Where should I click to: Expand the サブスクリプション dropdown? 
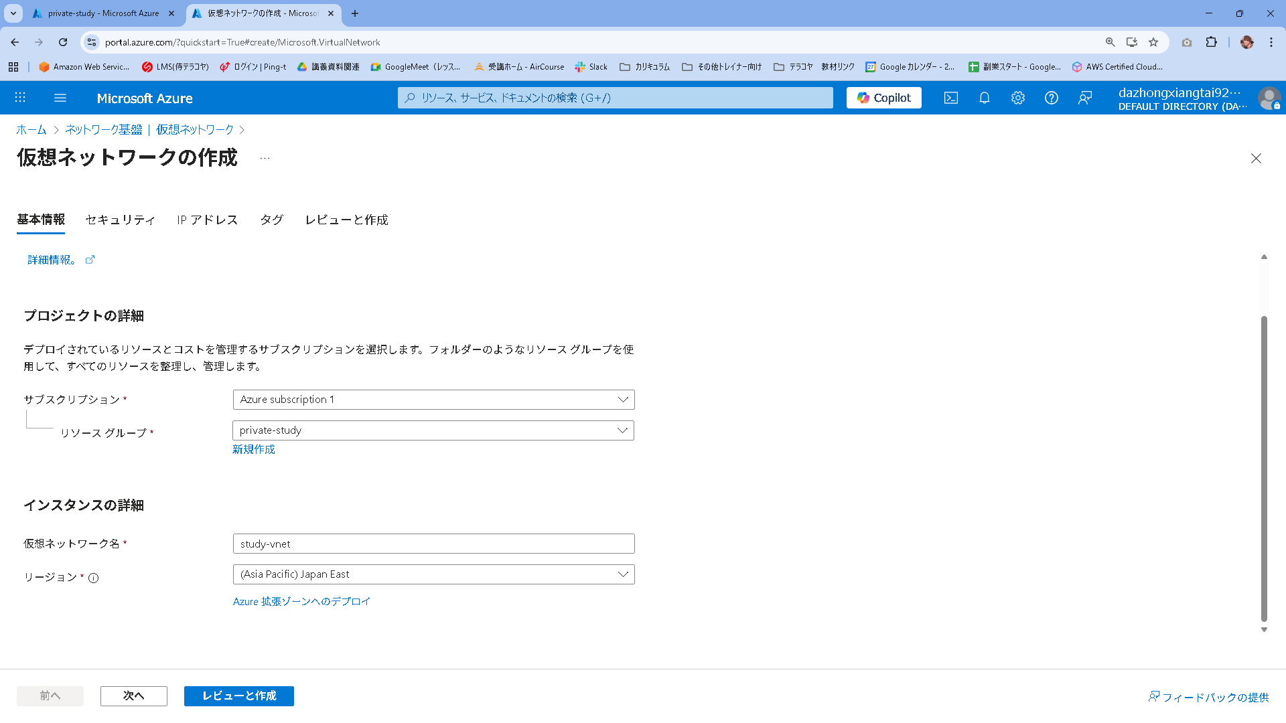tap(433, 400)
